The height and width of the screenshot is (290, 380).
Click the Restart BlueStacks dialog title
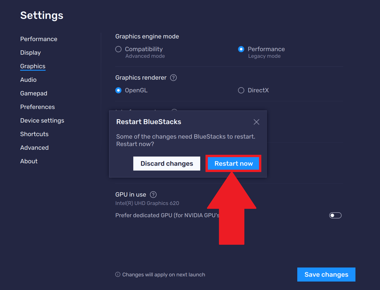tap(149, 122)
